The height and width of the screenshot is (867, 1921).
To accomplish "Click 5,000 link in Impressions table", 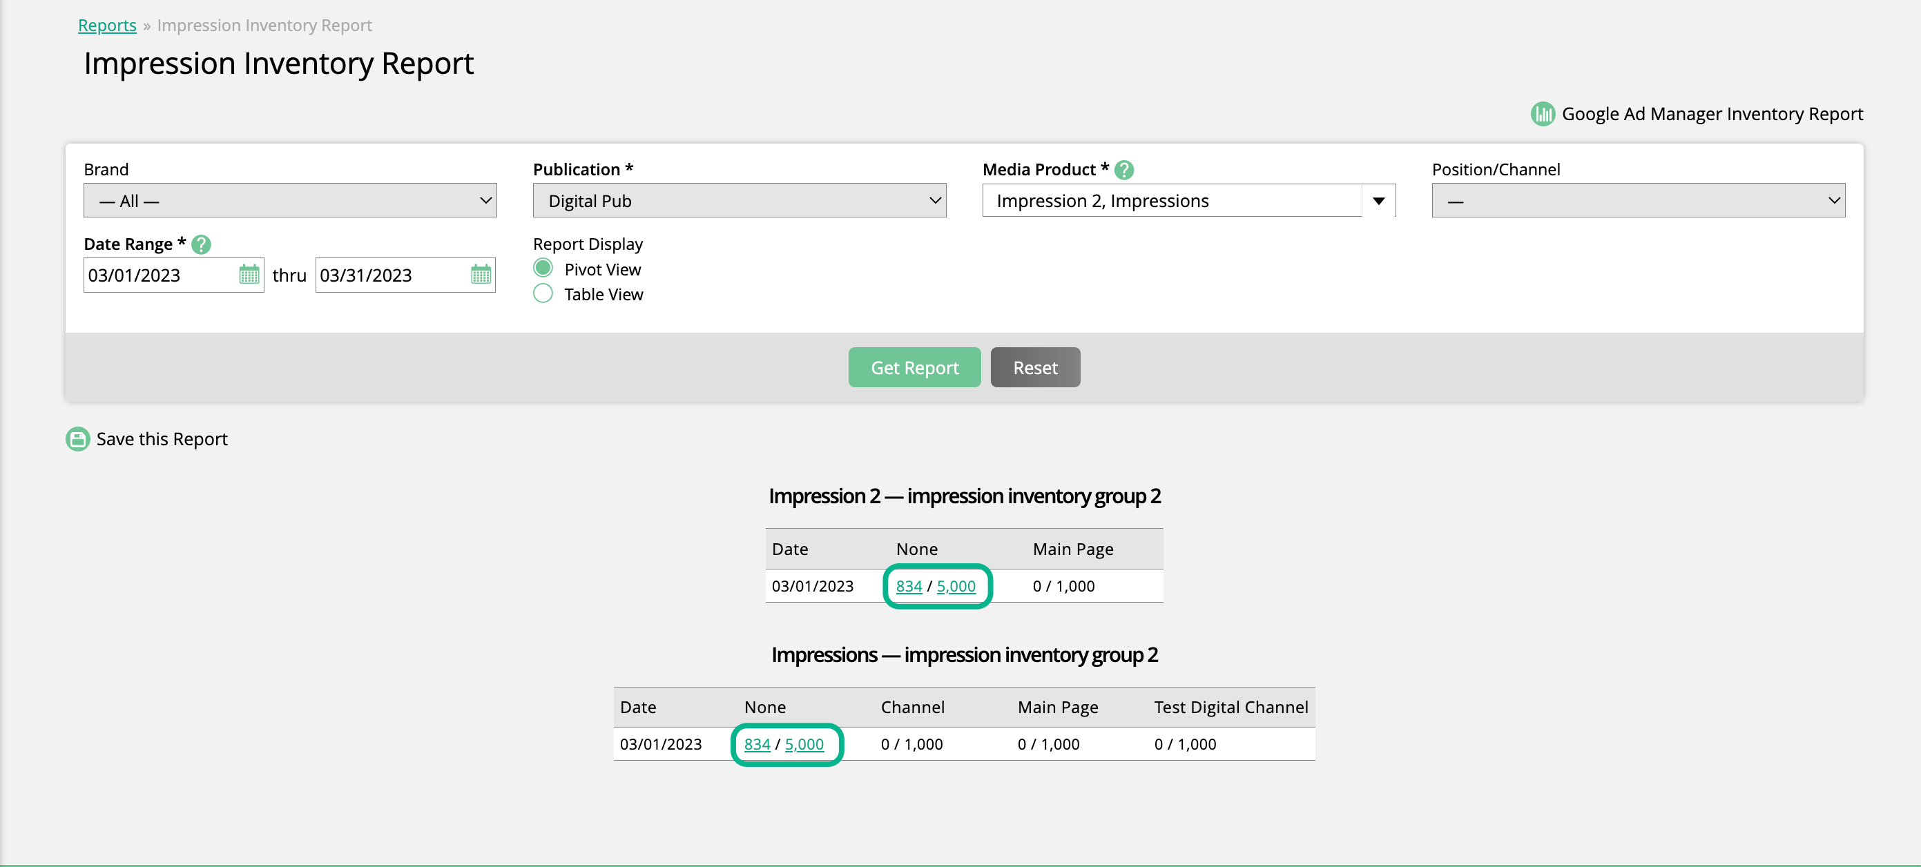I will [x=804, y=744].
